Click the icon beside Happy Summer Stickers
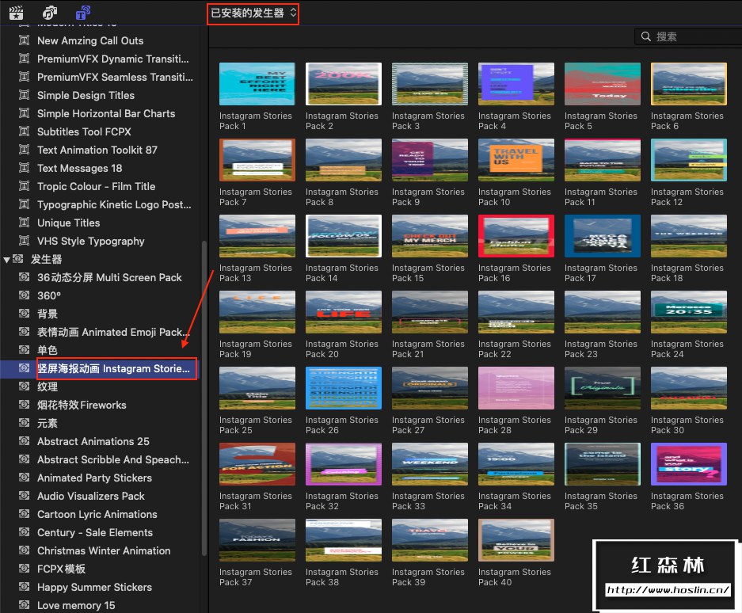742x613 pixels. 24,587
